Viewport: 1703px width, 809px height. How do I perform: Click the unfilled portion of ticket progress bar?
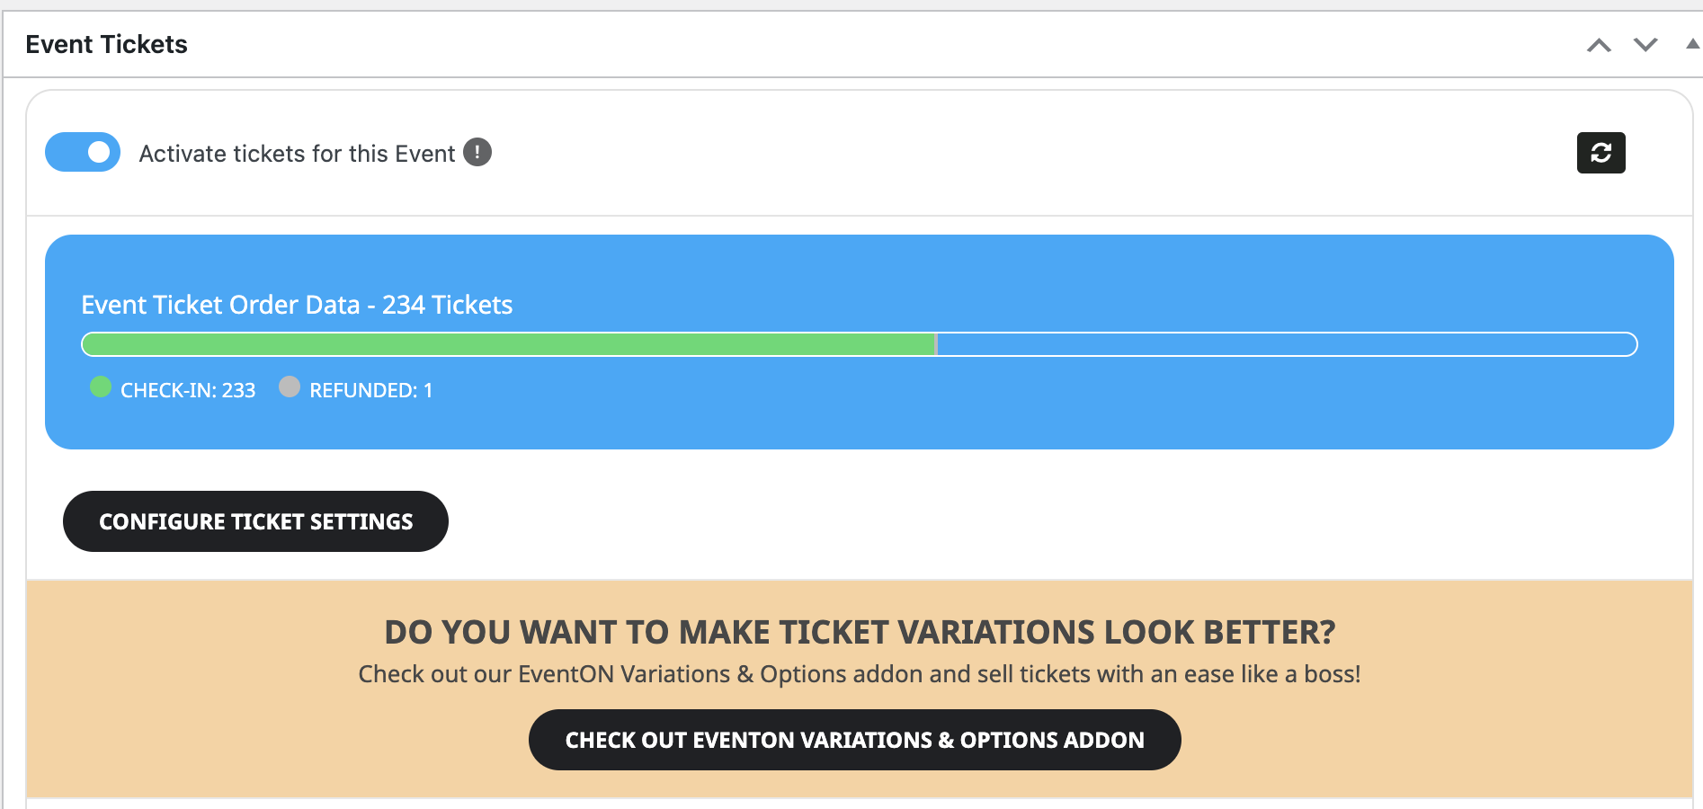point(1287,344)
